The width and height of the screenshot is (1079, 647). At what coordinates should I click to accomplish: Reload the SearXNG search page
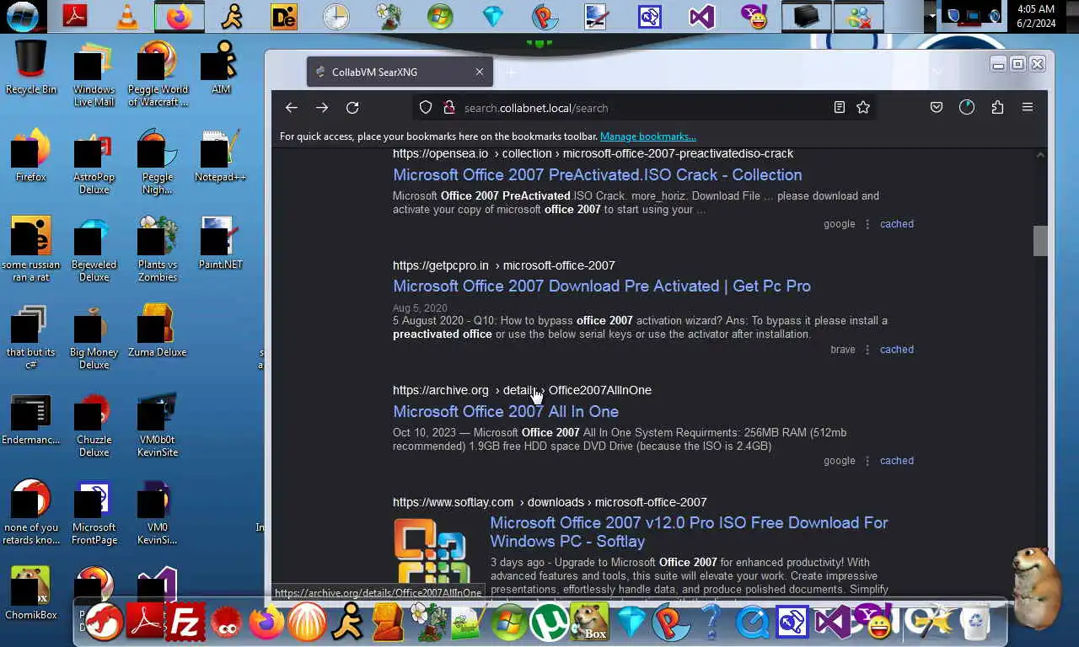pyautogui.click(x=352, y=108)
